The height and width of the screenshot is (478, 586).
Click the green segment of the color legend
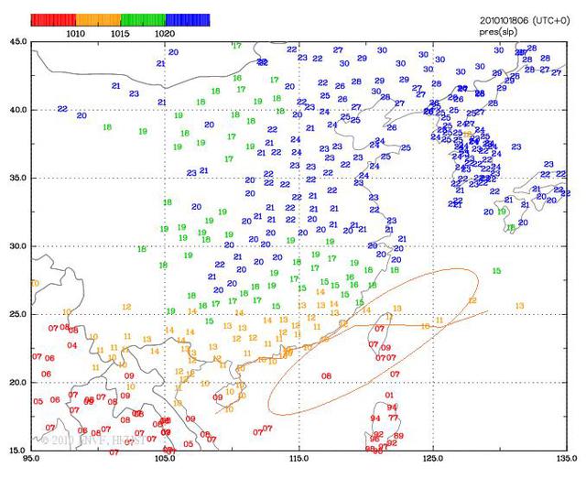(x=142, y=19)
